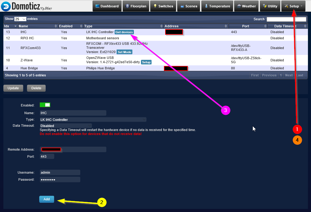This screenshot has height=212, width=311.
Task: Expand the Setup menu
Action: [293, 6]
